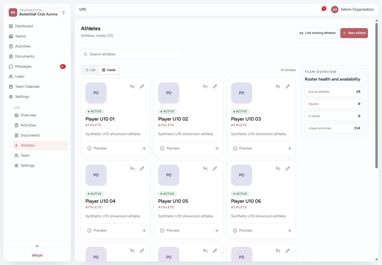Edit Player U10 04 pencil icon

(142, 169)
